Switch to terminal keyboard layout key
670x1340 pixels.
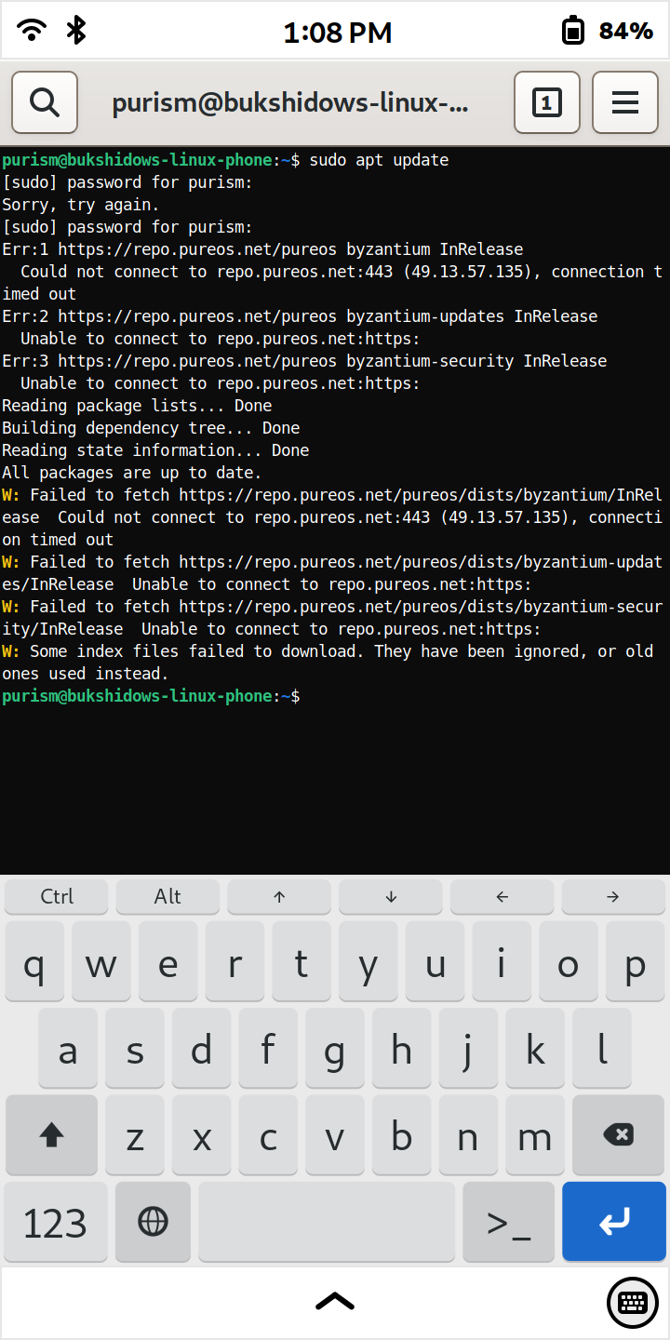tap(508, 1222)
